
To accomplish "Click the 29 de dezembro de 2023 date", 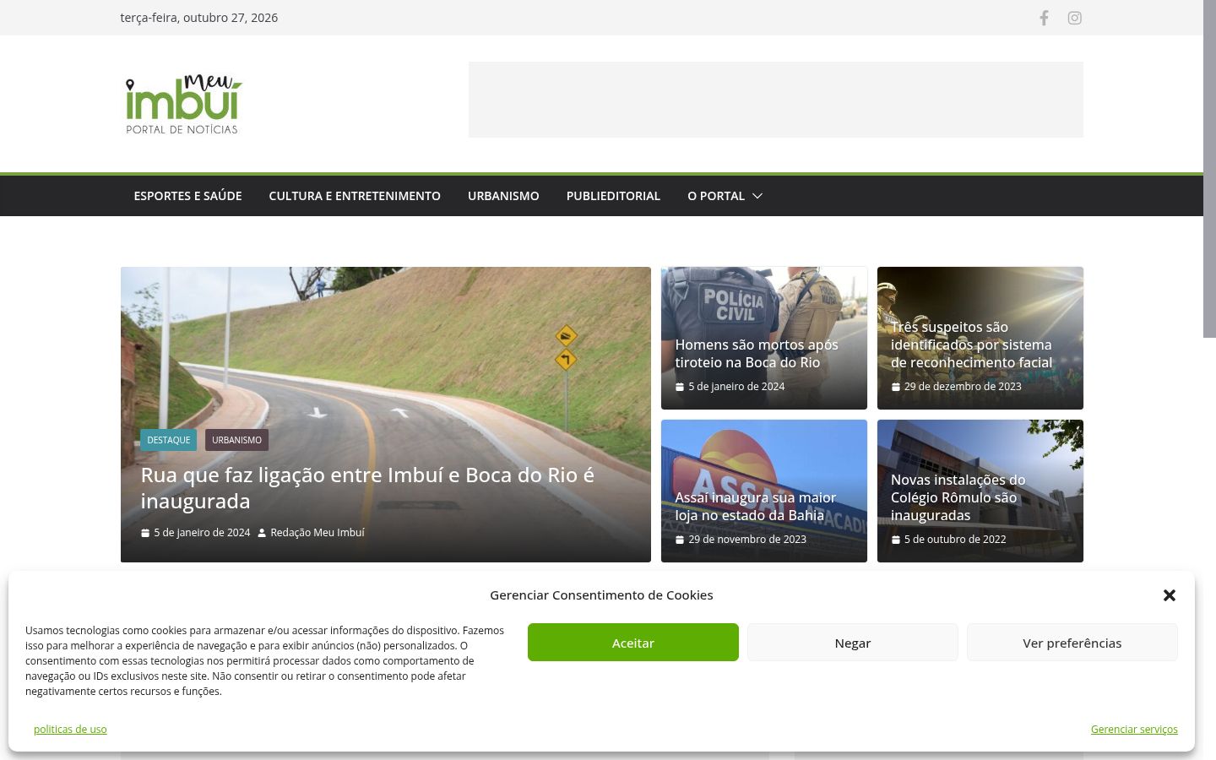I will click(963, 387).
